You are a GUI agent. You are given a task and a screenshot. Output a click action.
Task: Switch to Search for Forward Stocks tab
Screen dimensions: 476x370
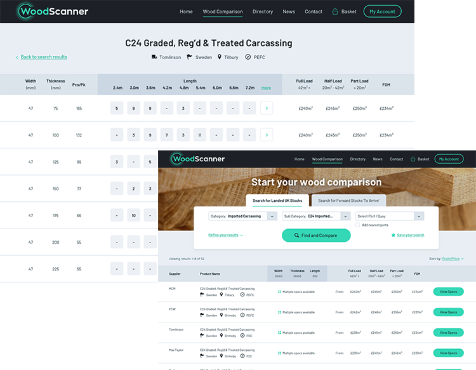click(x=348, y=201)
